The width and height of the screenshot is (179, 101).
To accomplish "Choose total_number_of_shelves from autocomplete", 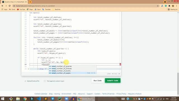I will (73, 68).
